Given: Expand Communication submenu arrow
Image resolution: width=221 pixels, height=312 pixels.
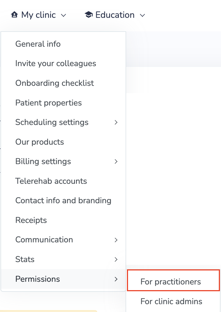Looking at the screenshot, I should tap(116, 240).
